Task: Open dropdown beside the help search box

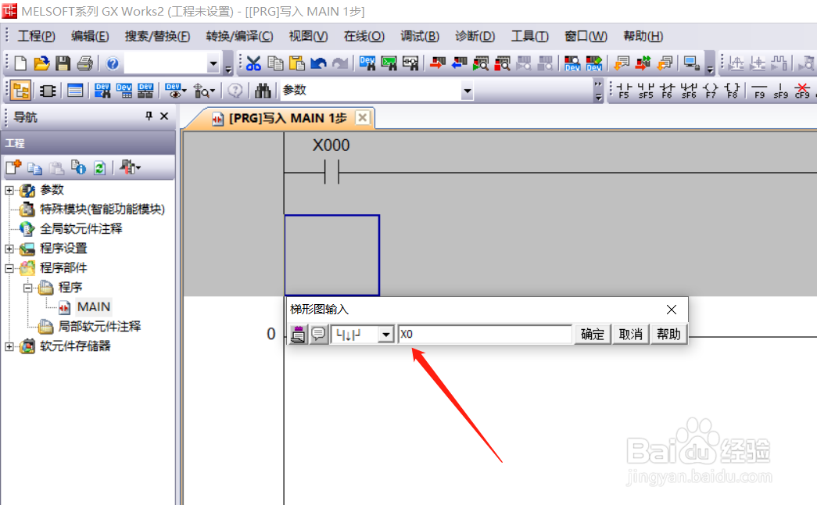Action: [213, 63]
